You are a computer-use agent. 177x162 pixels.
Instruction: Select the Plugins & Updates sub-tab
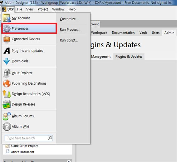(x=129, y=56)
